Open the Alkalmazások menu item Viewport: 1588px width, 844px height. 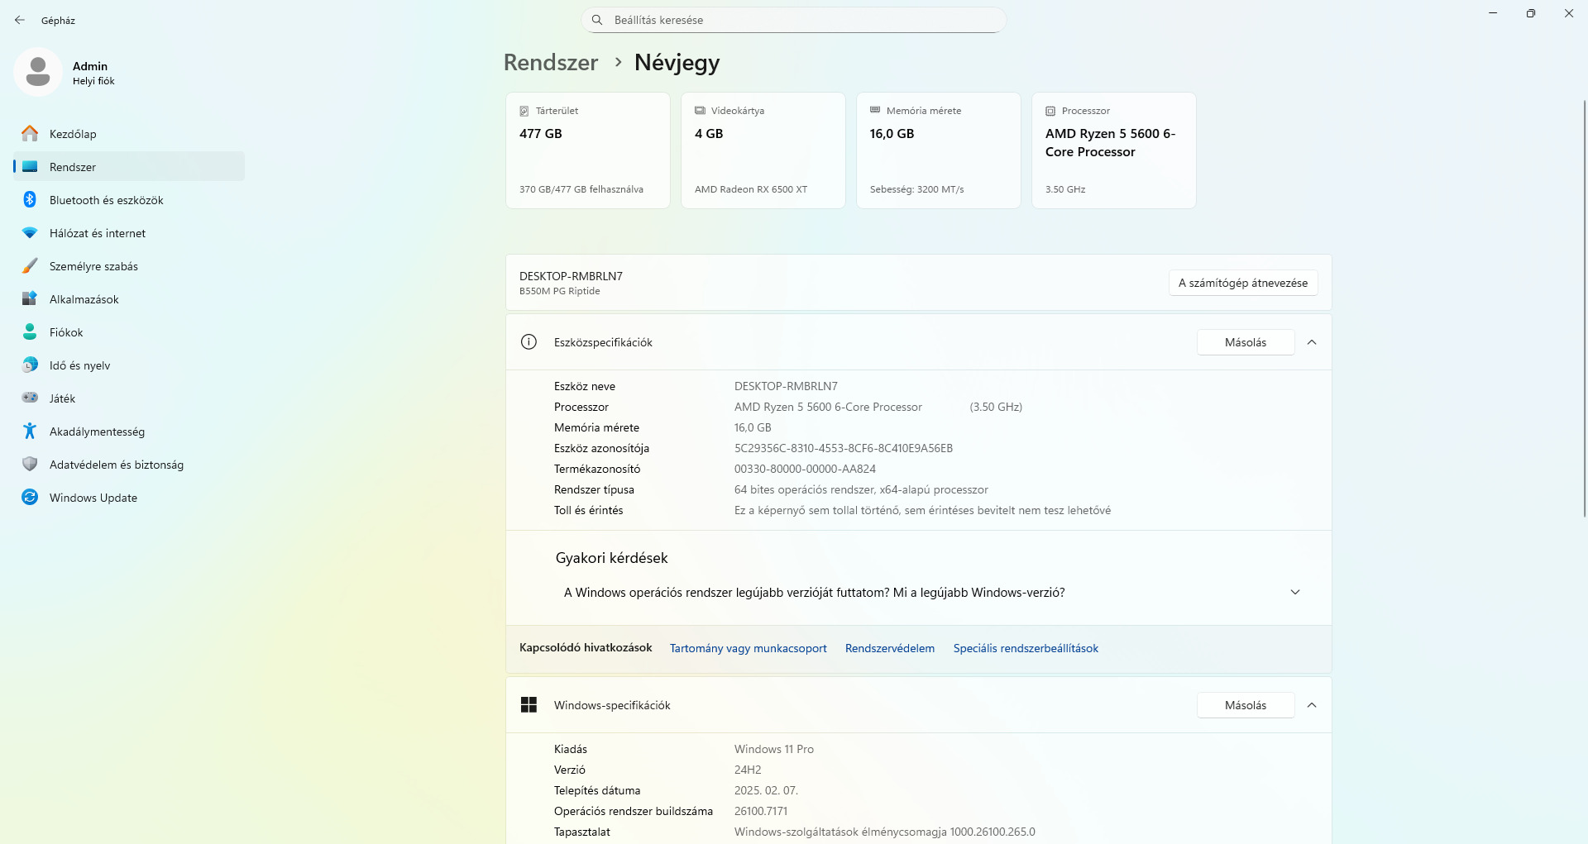(x=84, y=299)
